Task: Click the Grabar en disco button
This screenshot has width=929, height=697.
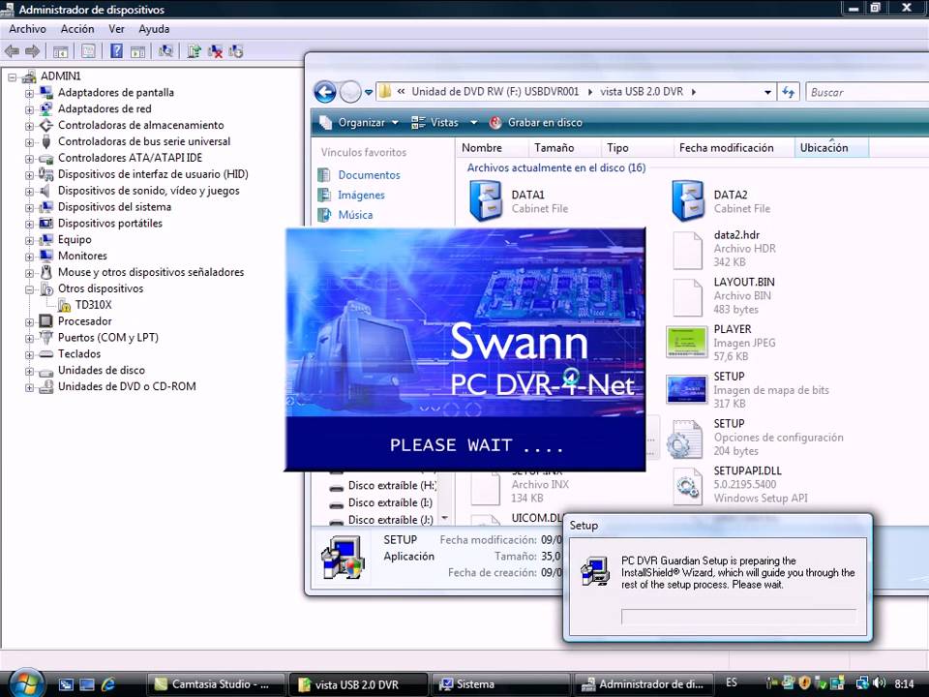Action: click(x=536, y=123)
